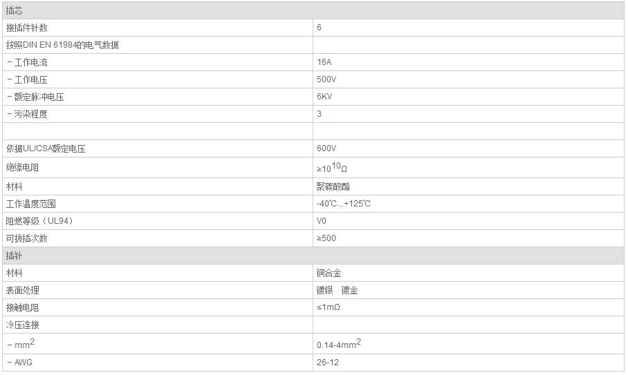This screenshot has width=628, height=375.
Task: Select the 接插件针数 label cell
Action: pyautogui.click(x=27, y=28)
